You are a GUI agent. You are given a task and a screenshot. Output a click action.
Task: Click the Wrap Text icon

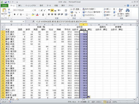tap(66, 10)
